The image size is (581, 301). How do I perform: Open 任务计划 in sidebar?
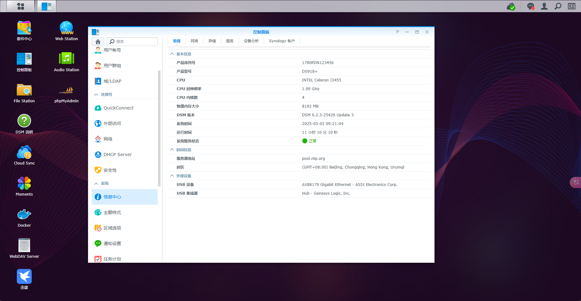pos(125,259)
